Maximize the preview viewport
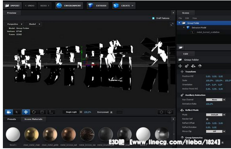 click(172, 24)
